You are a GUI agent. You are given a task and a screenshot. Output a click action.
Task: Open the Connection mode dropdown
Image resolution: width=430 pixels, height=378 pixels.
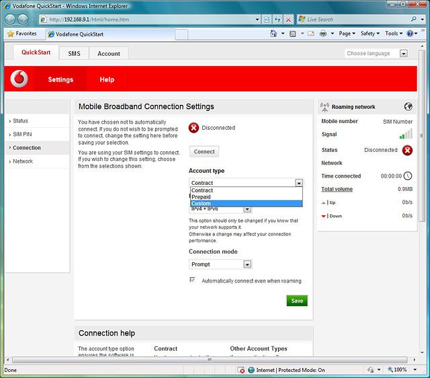[x=220, y=264]
